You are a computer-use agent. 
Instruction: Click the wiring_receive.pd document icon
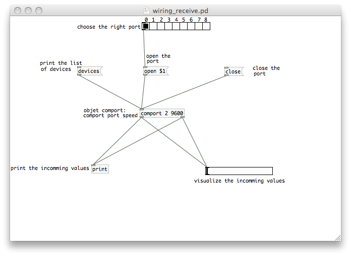pos(147,10)
